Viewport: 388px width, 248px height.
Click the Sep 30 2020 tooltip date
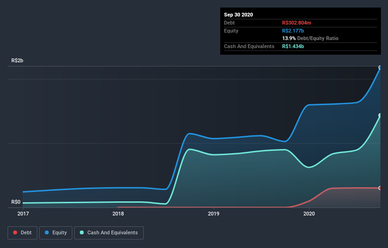pos(239,15)
